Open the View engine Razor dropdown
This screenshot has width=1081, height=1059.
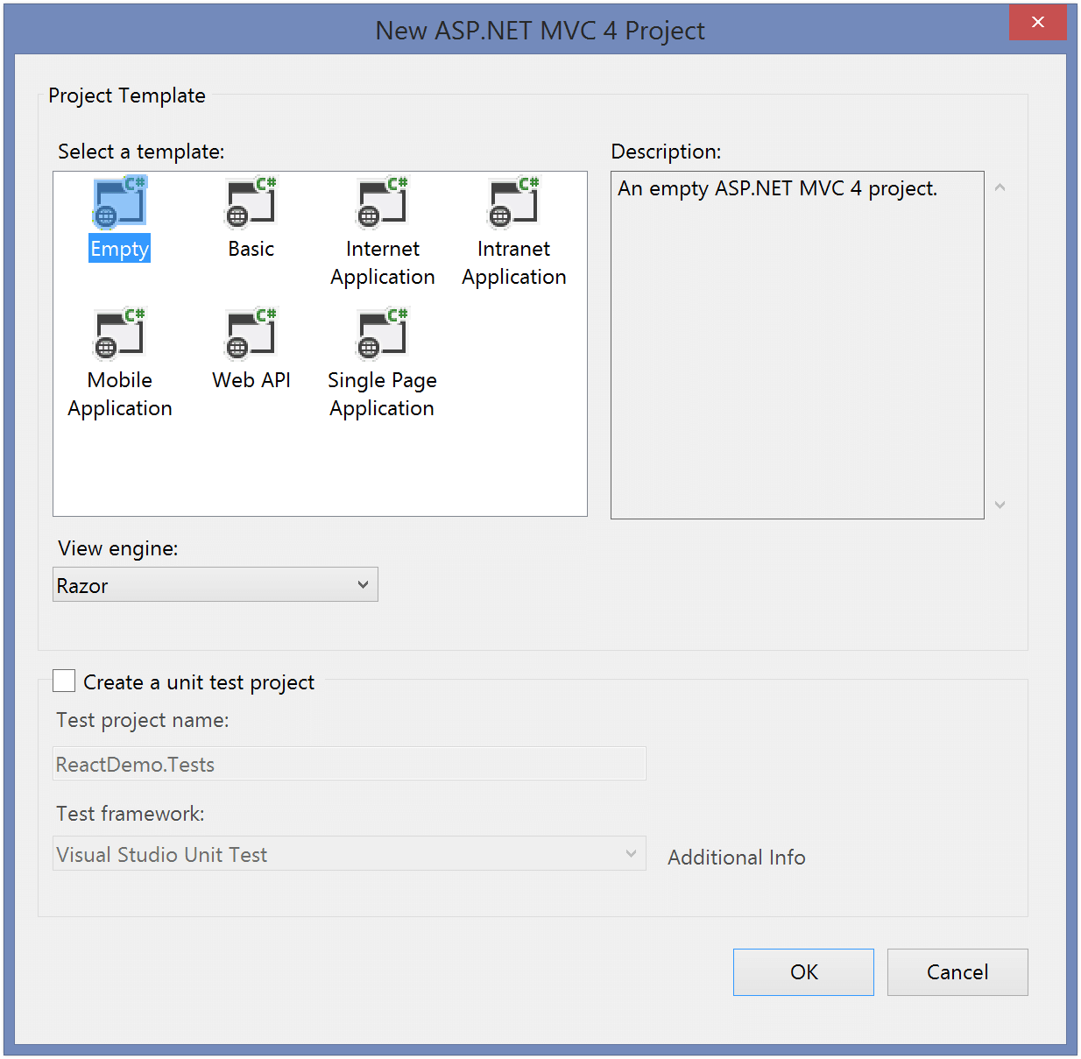(215, 584)
